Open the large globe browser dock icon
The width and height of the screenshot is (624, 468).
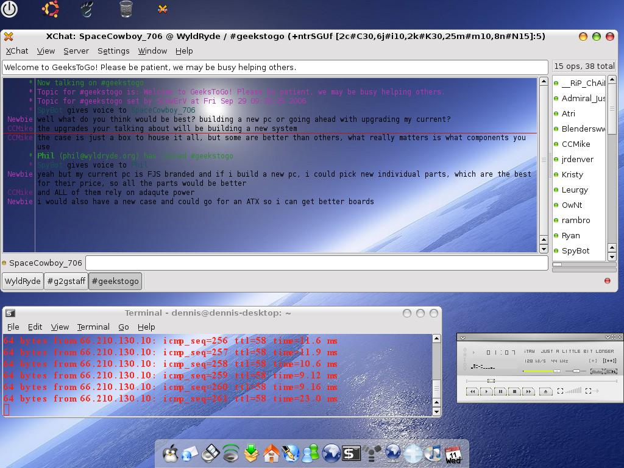331,453
